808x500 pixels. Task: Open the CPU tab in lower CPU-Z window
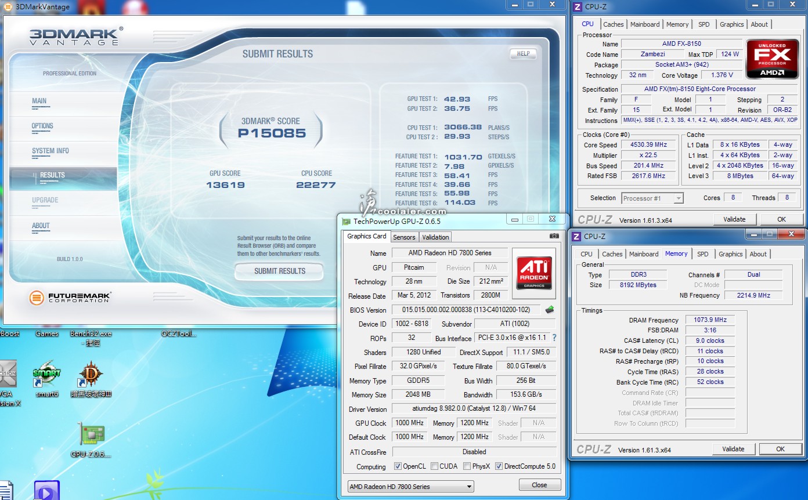(x=587, y=254)
